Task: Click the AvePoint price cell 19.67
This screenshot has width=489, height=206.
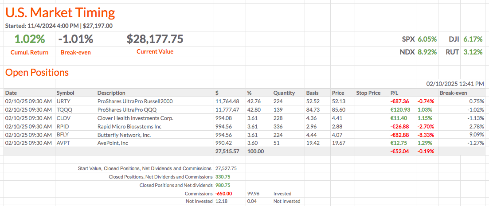Action: coord(338,143)
